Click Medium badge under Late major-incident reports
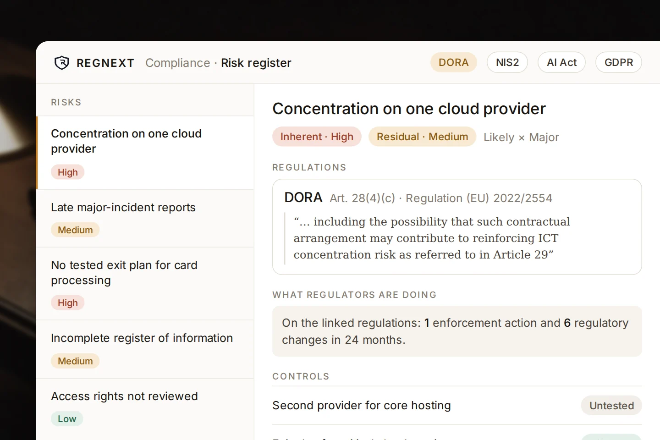This screenshot has width=660, height=440. 75,230
